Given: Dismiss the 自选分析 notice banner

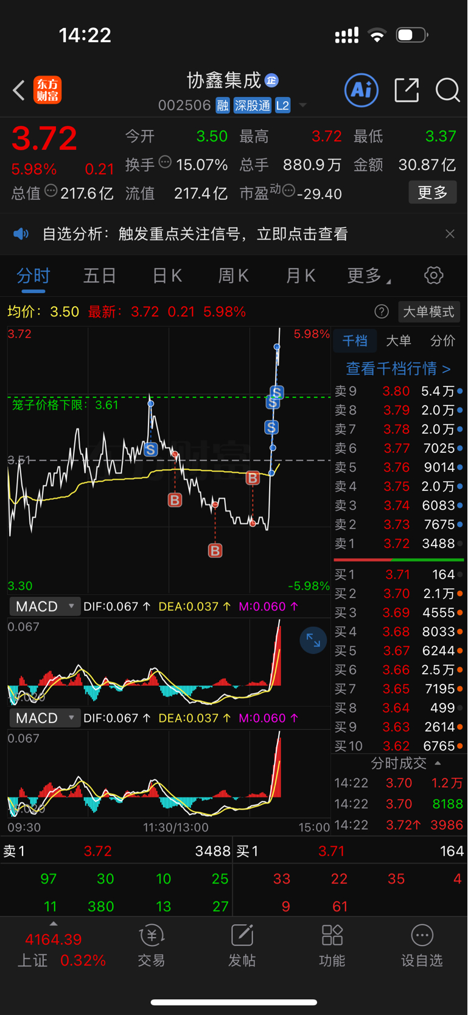Looking at the screenshot, I should point(450,234).
